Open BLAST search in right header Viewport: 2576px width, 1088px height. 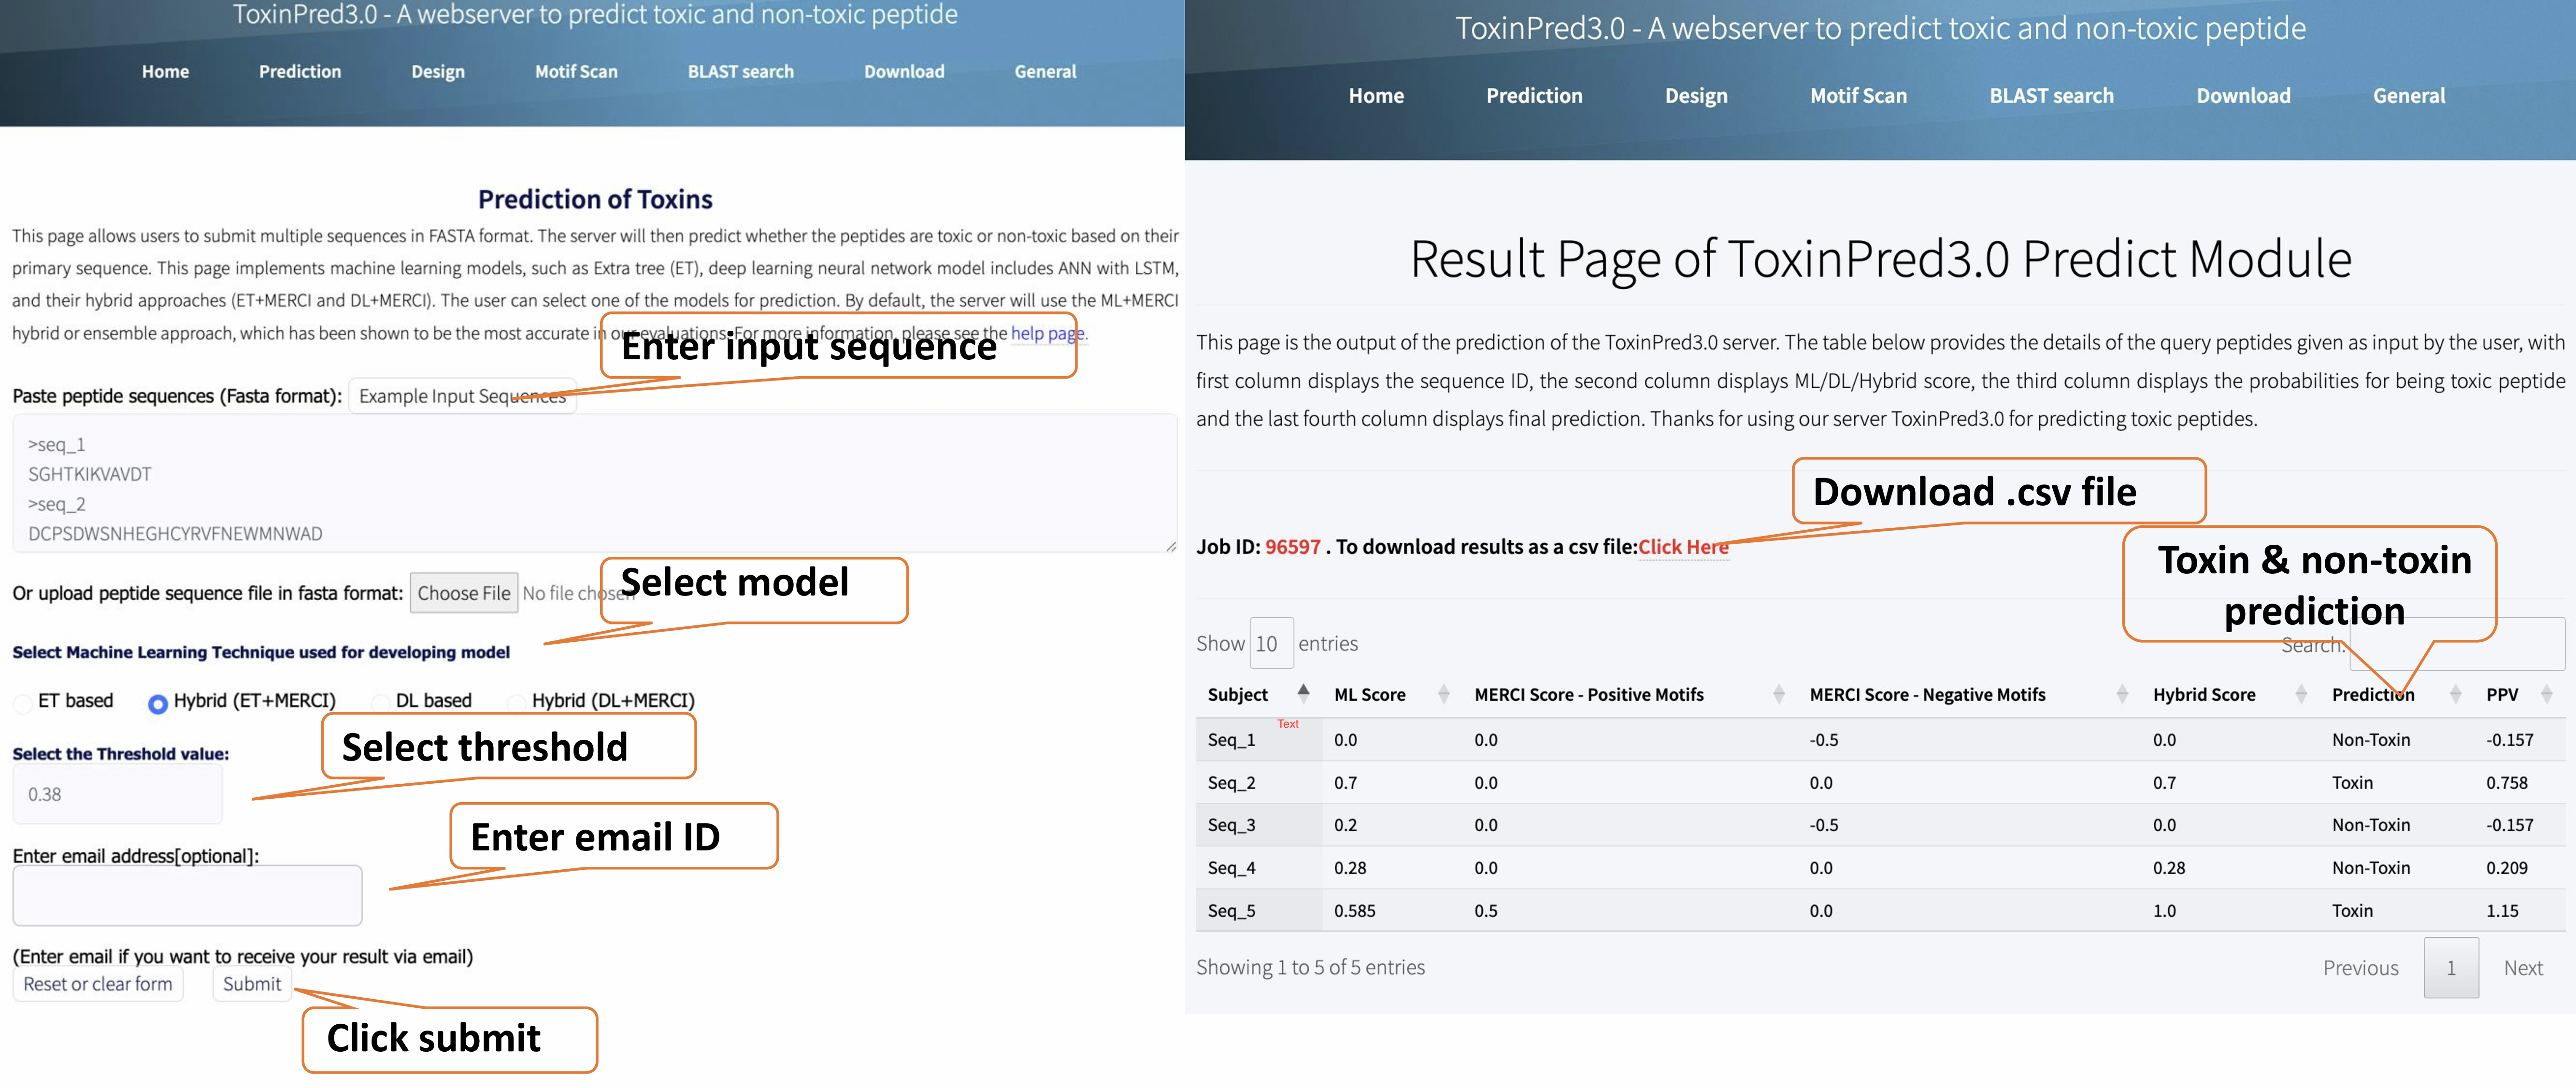point(2051,96)
